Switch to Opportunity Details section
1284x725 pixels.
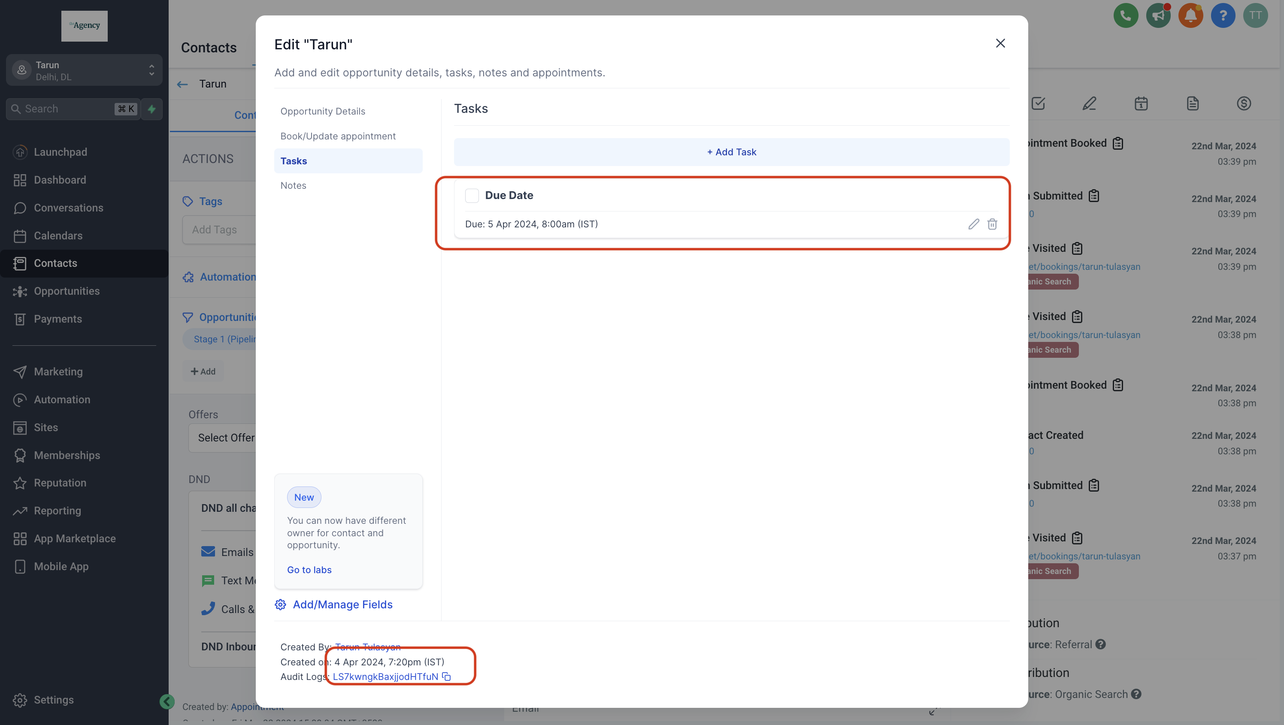coord(322,111)
